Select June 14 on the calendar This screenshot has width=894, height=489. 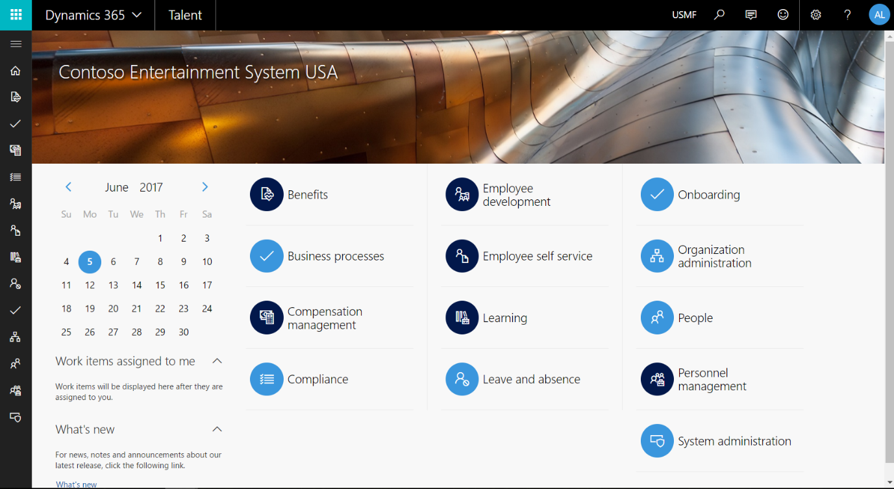pos(137,285)
